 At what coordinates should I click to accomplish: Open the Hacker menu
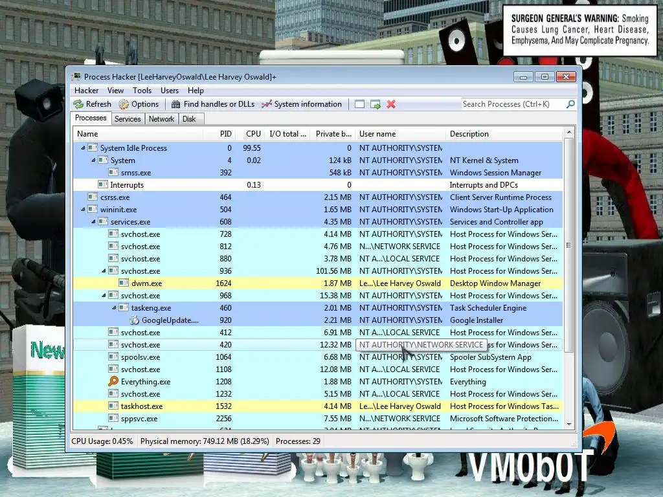(x=86, y=91)
